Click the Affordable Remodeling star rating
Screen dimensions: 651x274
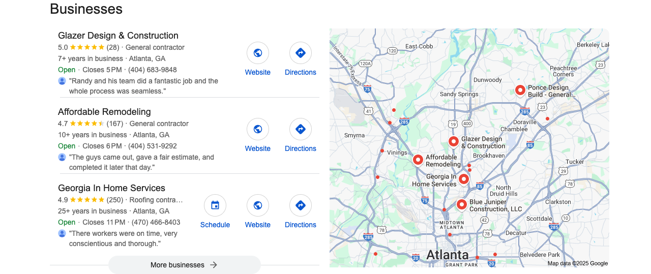pos(87,124)
